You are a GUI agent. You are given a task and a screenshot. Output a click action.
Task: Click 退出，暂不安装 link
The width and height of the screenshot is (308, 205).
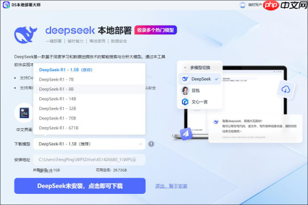tap(171, 186)
